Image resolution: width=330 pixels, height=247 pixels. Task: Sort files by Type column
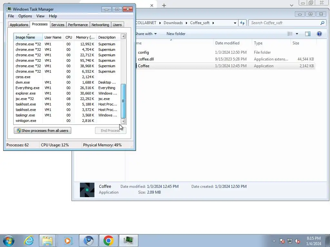click(271, 43)
